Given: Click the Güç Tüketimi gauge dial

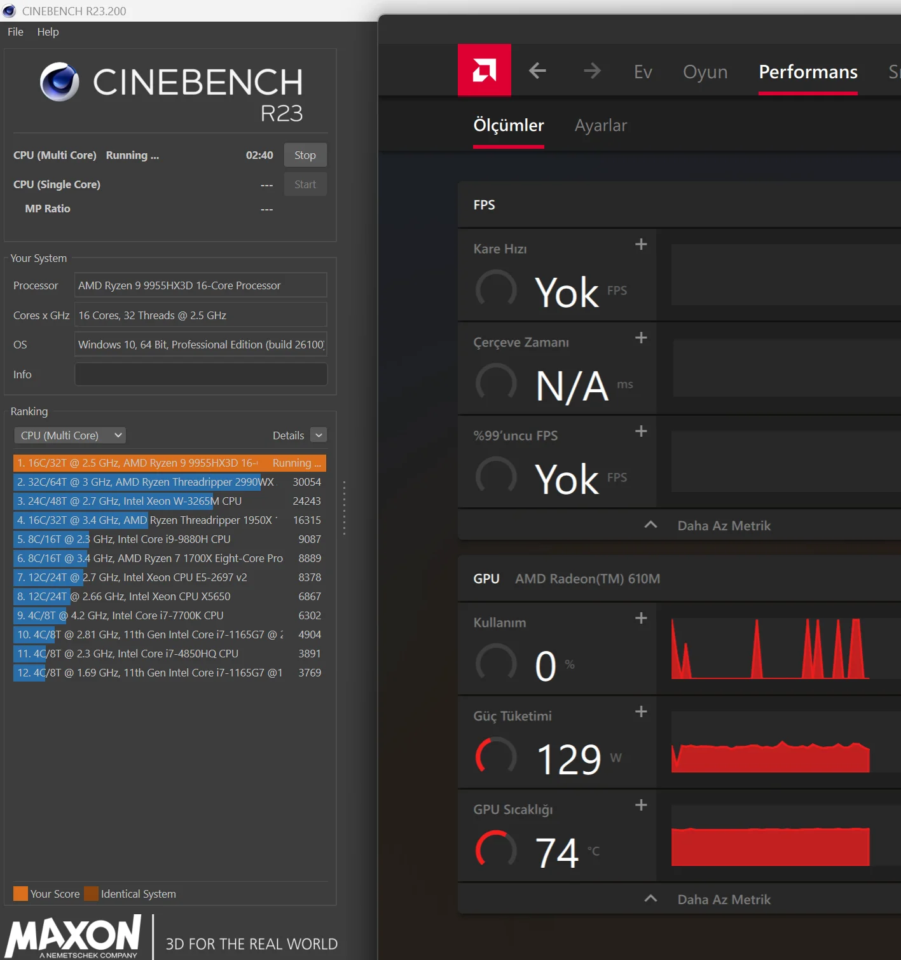Looking at the screenshot, I should coord(496,757).
